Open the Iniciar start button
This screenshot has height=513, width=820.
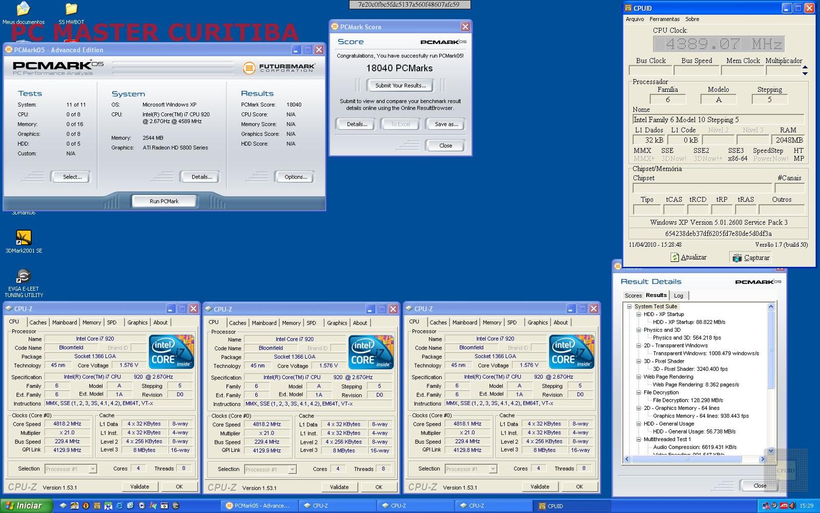(x=26, y=505)
